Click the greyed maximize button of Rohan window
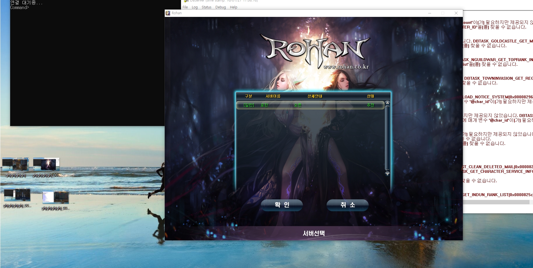 (443, 13)
